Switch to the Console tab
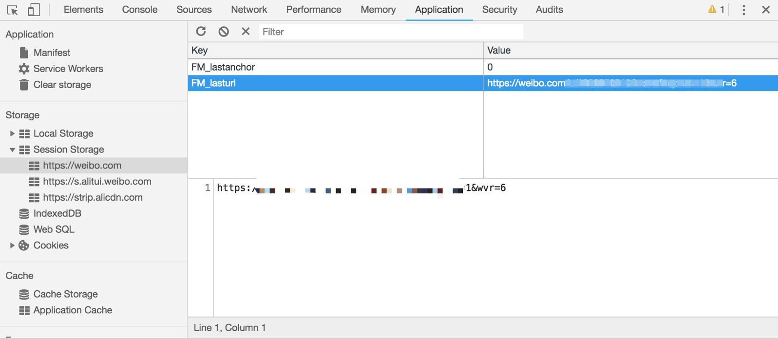 tap(139, 10)
